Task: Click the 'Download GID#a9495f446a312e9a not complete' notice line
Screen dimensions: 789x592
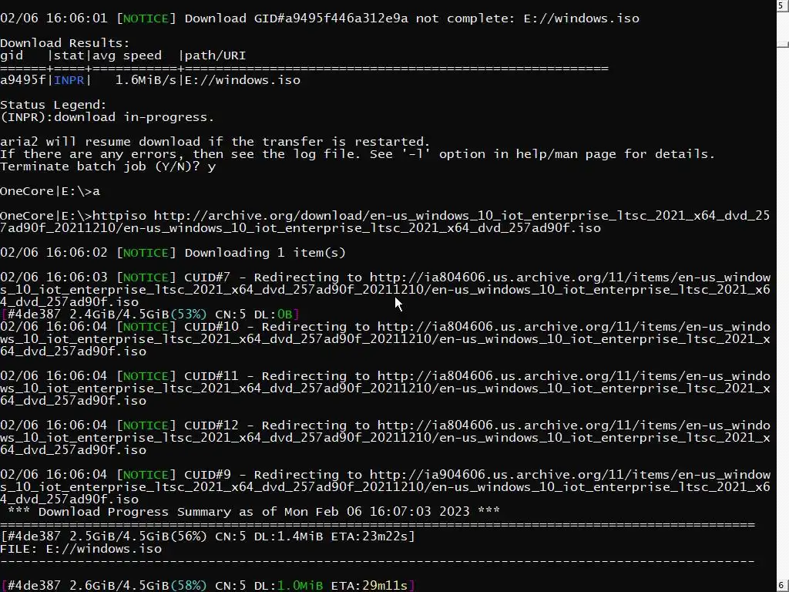Action: pyautogui.click(x=320, y=18)
